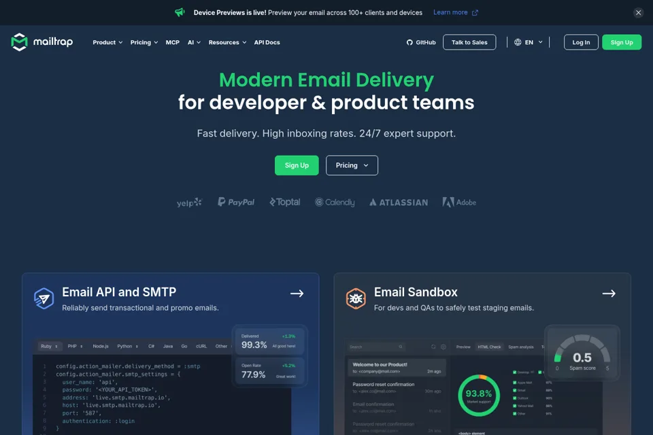The image size is (653, 435).
Task: Toggle the Outlook checkbox
Action: point(515,398)
